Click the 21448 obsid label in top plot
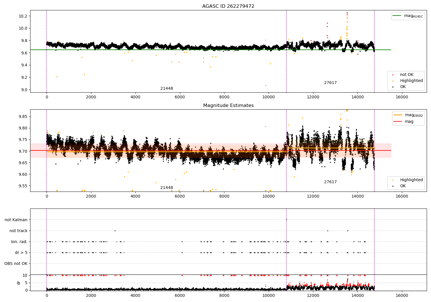Viewport: 431px width, 302px height. (167, 89)
